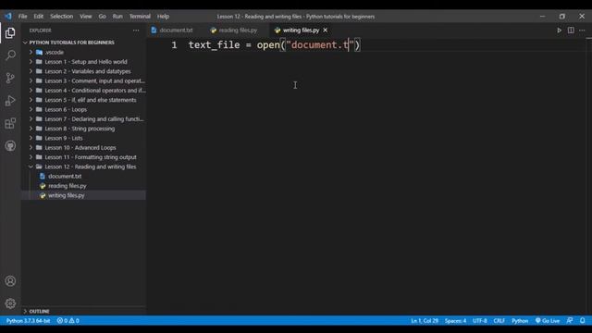
Task: Open the GitHub view in the activity bar
Action: (10, 146)
